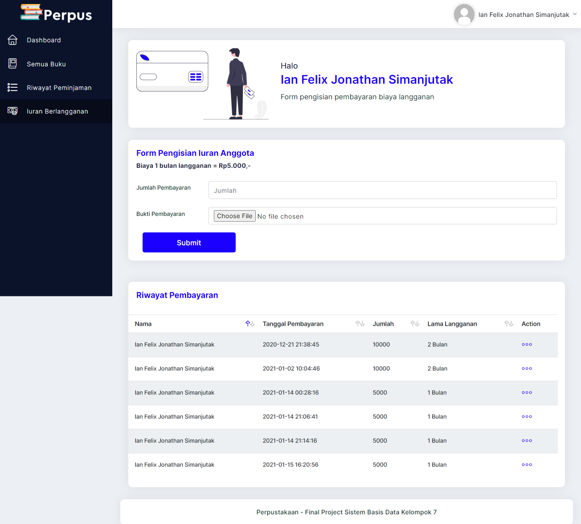581x524 pixels.
Task: Click the profile avatar image
Action: [464, 14]
